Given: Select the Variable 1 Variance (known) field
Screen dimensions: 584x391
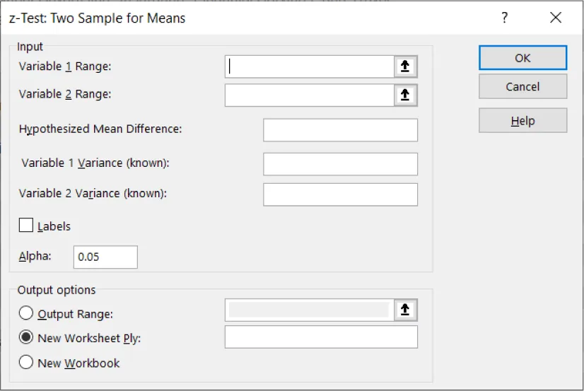Looking at the screenshot, I should pos(340,163).
